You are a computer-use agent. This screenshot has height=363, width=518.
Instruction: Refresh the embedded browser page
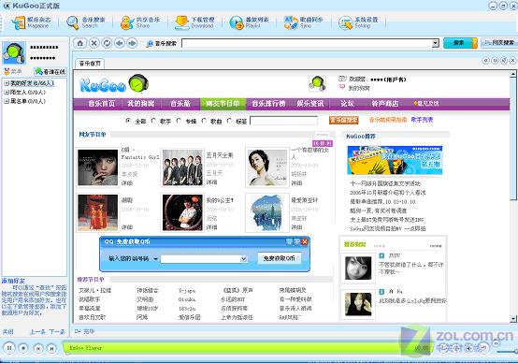coord(107,43)
